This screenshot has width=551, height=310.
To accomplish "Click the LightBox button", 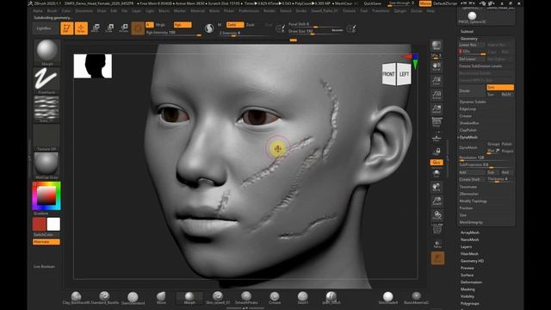I will pyautogui.click(x=44, y=28).
